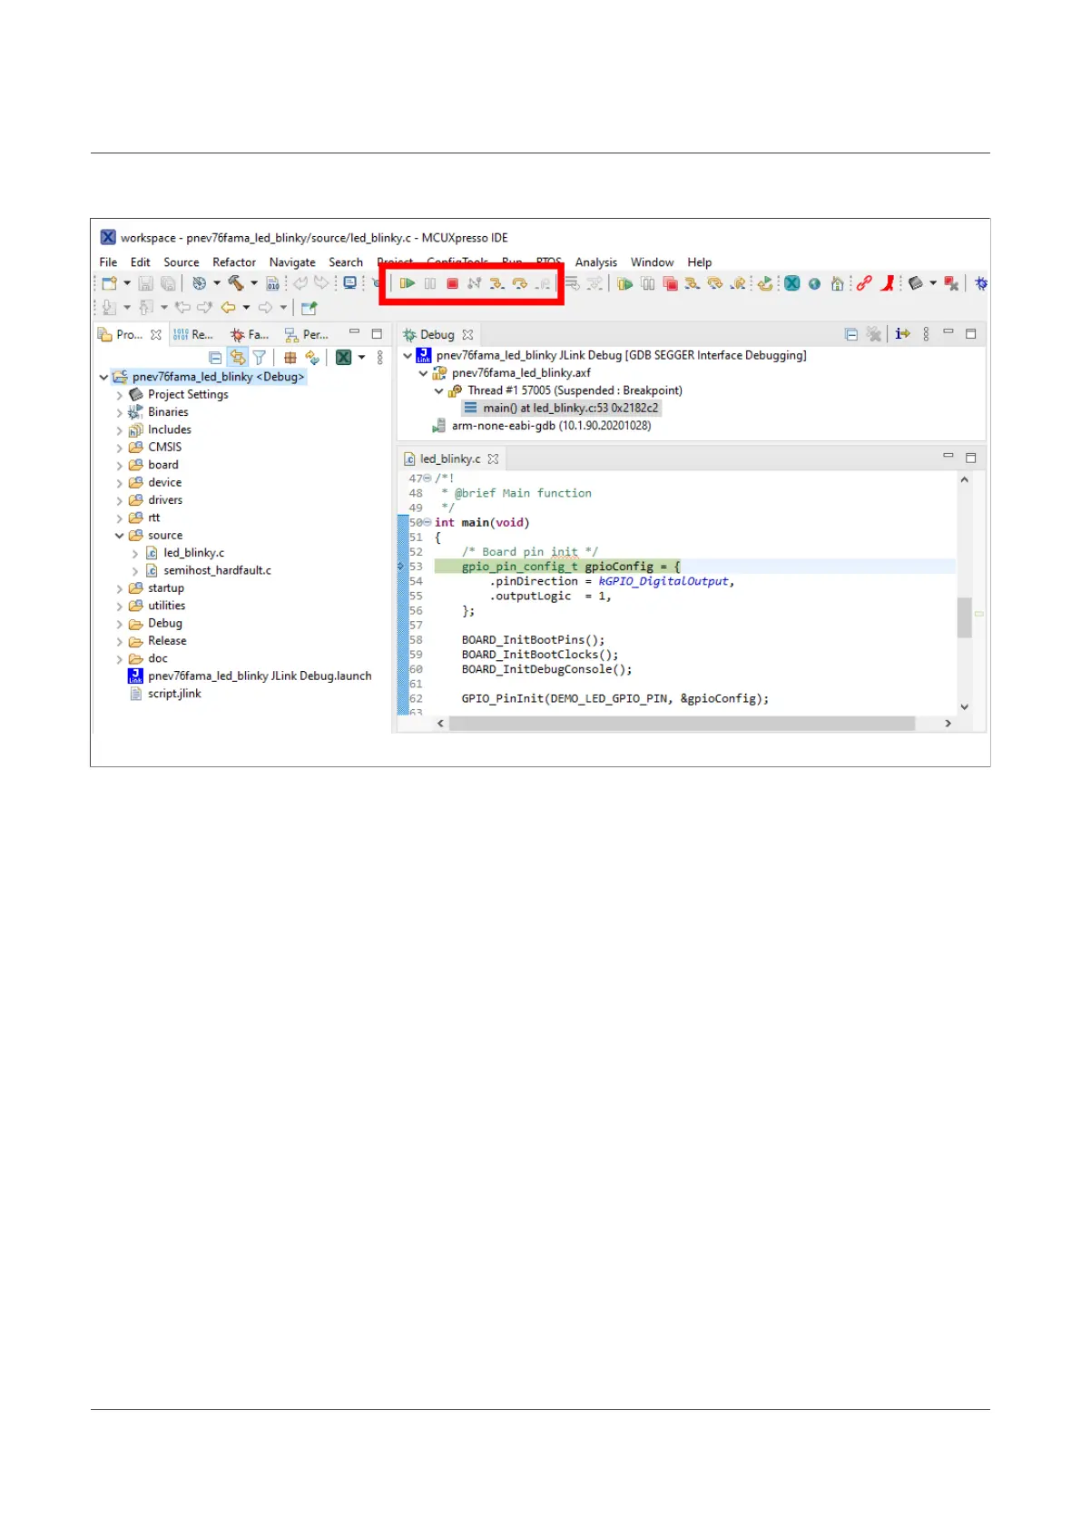Image resolution: width=1081 pixels, height=1529 pixels.
Task: Click the red chain link icon
Action: 864,283
